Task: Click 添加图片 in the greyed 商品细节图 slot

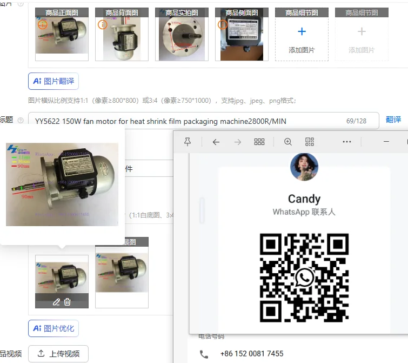Action: (362, 50)
